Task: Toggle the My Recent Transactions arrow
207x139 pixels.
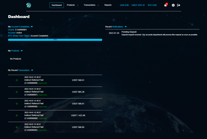Action: (x=32, y=70)
